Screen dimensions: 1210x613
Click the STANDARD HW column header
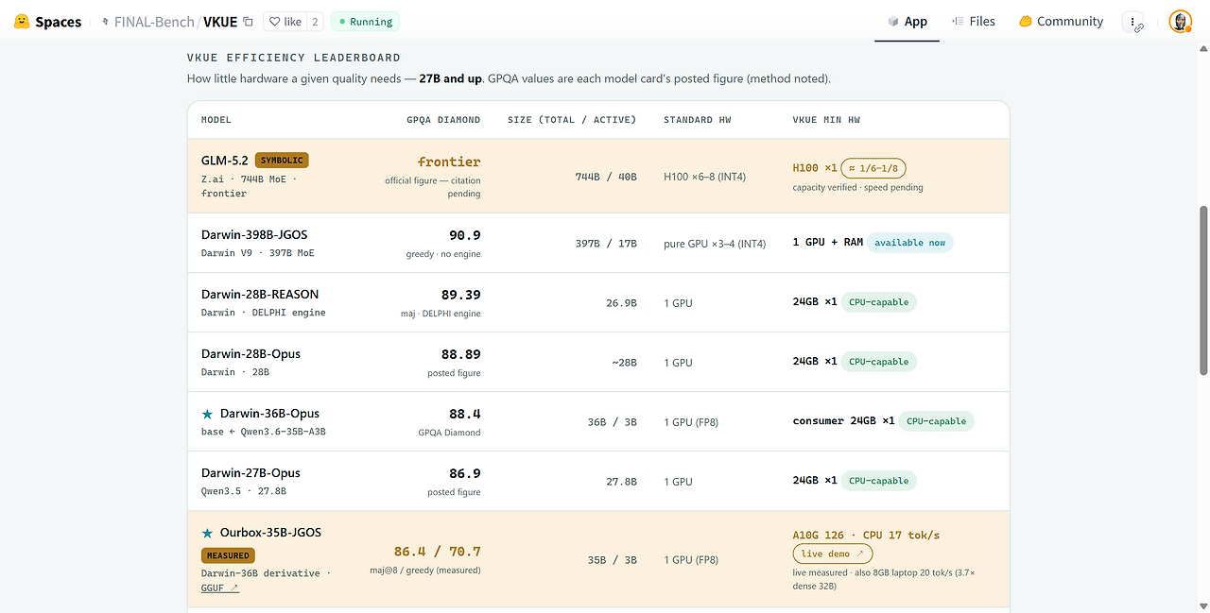coord(698,120)
